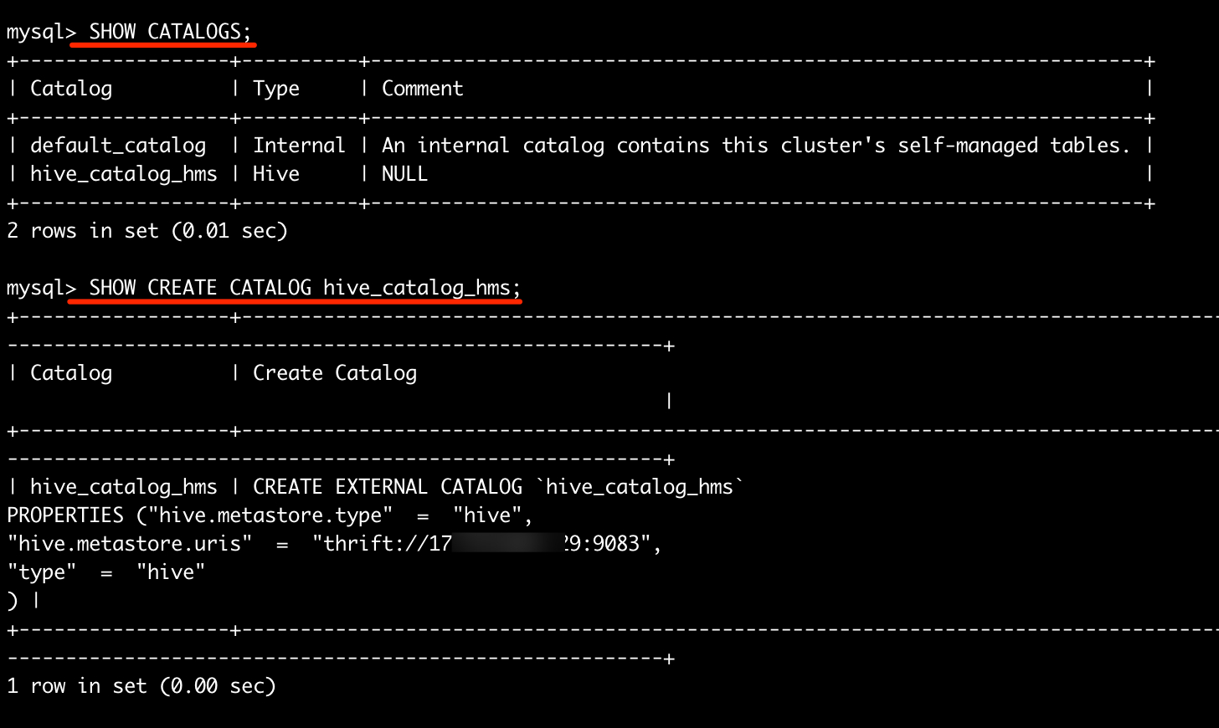Click the Comment column header

(422, 89)
